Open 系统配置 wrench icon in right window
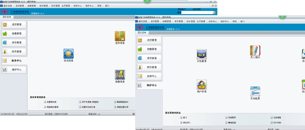 point(255,91)
